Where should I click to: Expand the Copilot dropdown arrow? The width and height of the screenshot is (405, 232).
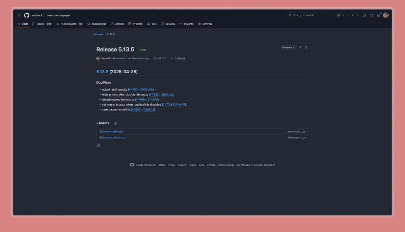[x=343, y=15]
